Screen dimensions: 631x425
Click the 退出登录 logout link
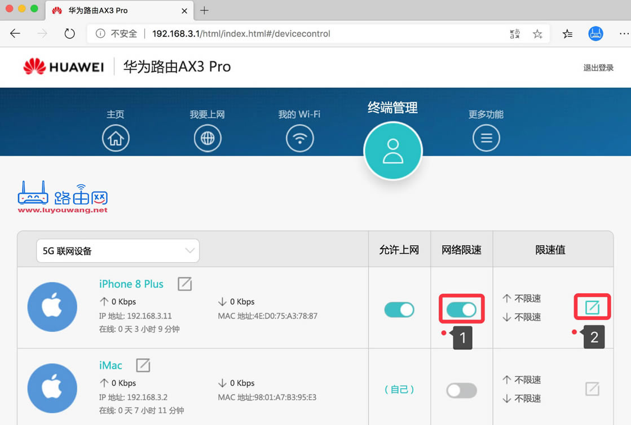point(598,67)
